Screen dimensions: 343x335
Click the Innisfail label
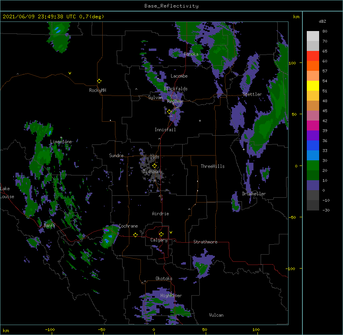165,130
